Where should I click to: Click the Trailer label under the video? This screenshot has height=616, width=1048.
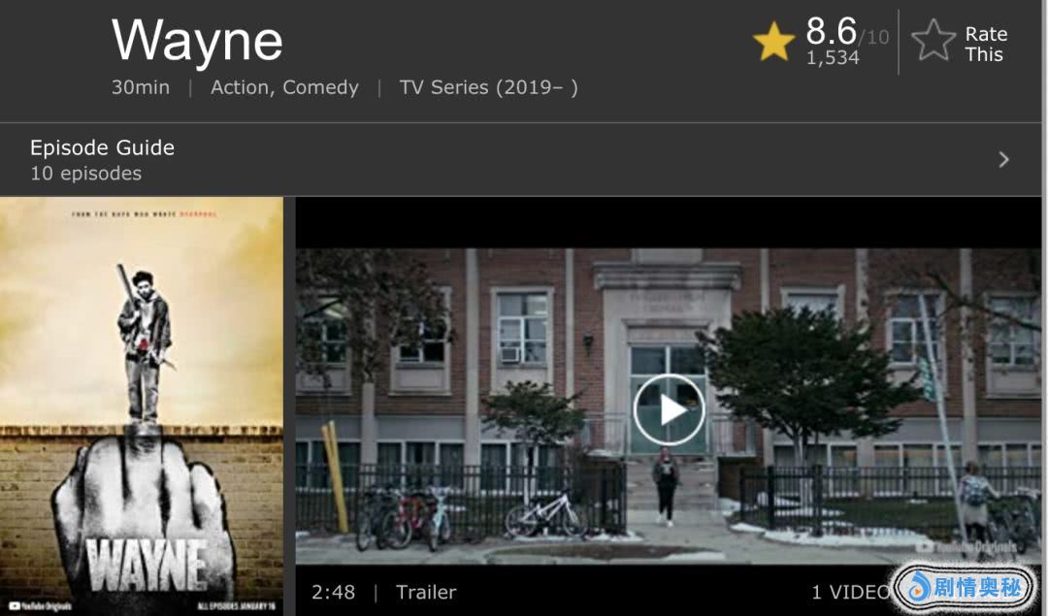426,592
